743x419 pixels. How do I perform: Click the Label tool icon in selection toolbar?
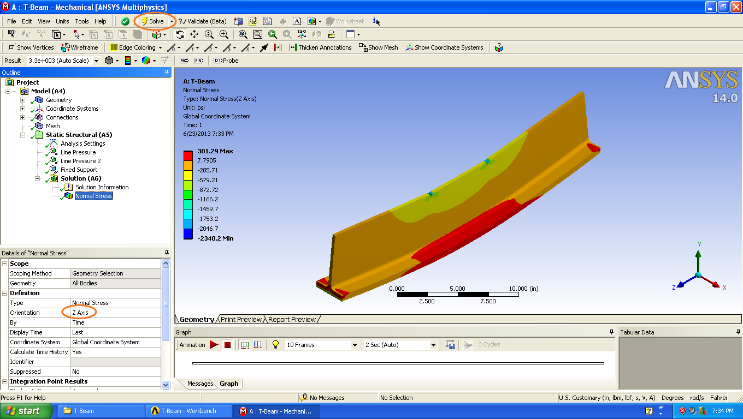(11, 34)
